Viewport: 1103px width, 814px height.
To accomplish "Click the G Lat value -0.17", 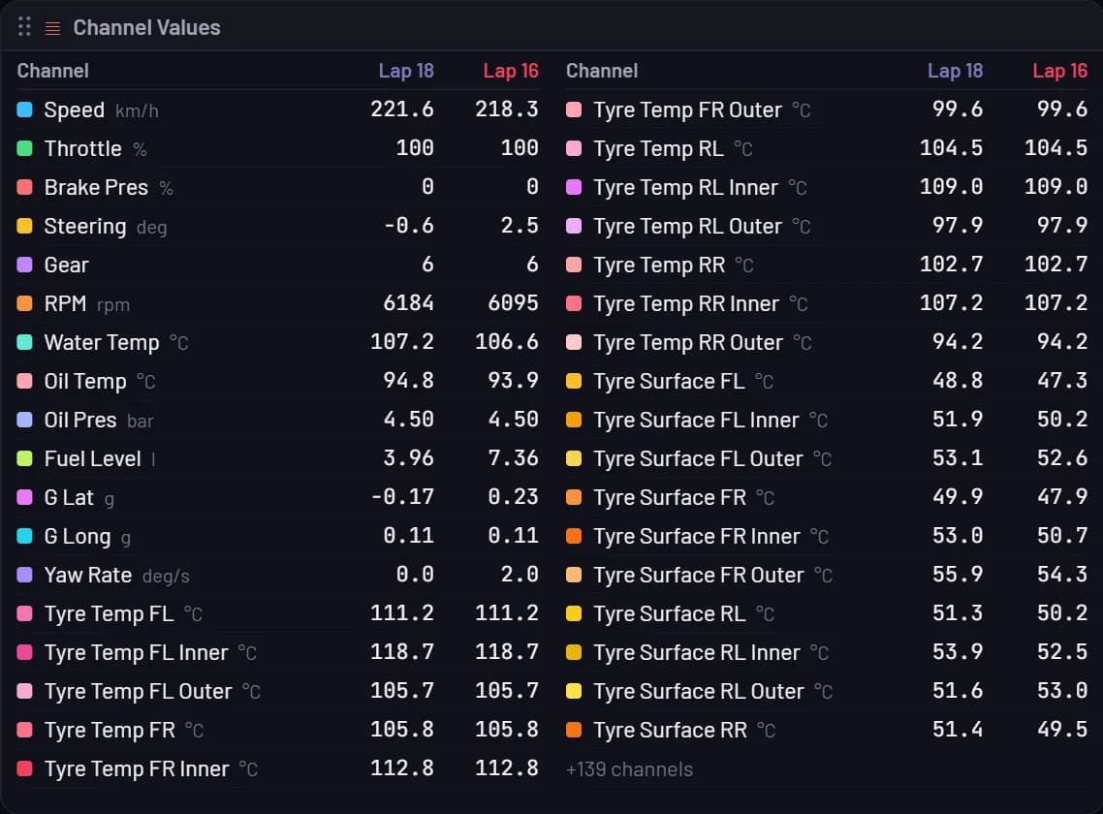I will [402, 497].
